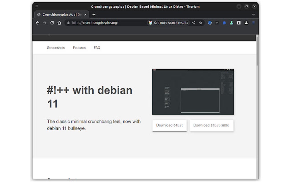Click Download 32bit(686) button

[211, 125]
